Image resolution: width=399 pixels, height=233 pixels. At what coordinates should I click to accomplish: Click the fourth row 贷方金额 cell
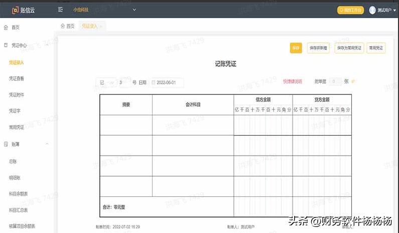tap(322, 186)
